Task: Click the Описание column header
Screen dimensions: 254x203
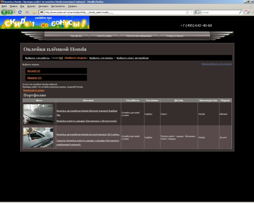Action: 88,100
